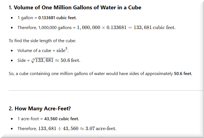
Task: Click the bold "50.6 feet" in summary sentence
Action: pyautogui.click(x=183, y=74)
